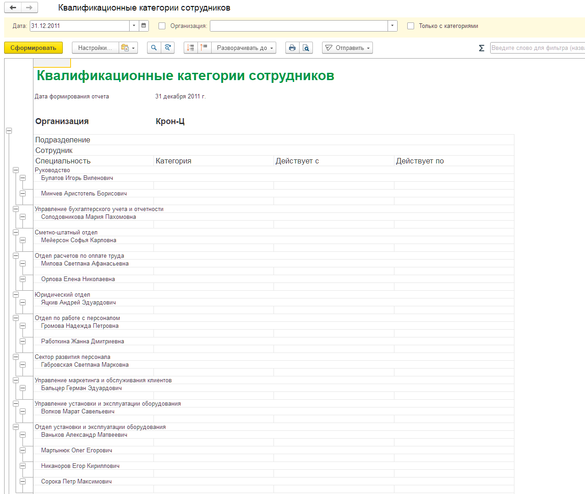Click the magnifier search icon in toolbar
585x494 pixels.
click(154, 48)
